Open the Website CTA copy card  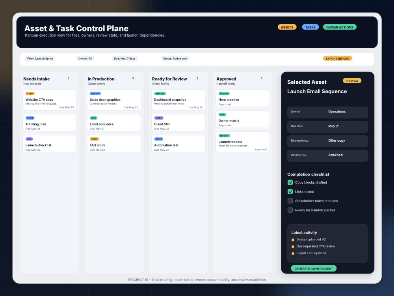[50, 100]
